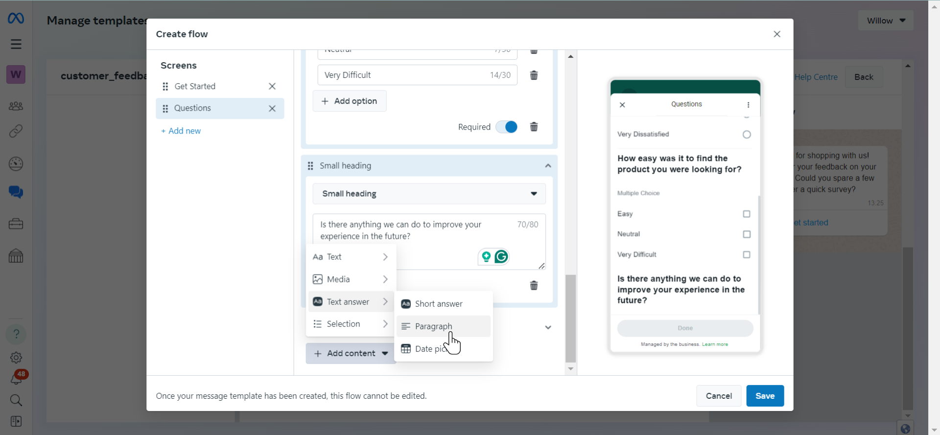Grab the Small heading block drag handle
Image resolution: width=940 pixels, height=435 pixels.
click(x=310, y=166)
